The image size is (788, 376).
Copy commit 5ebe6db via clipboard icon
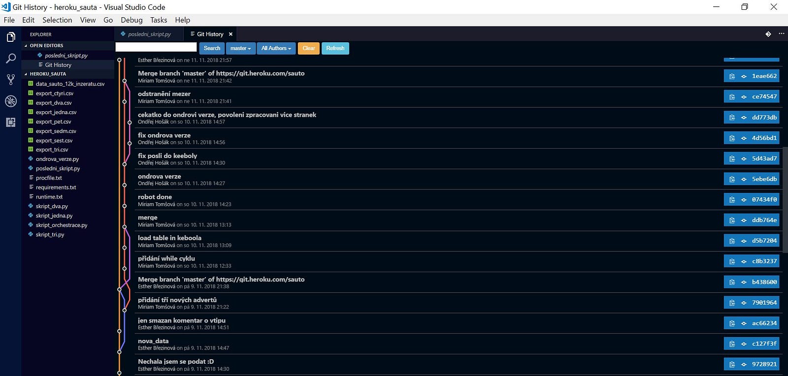[732, 179]
